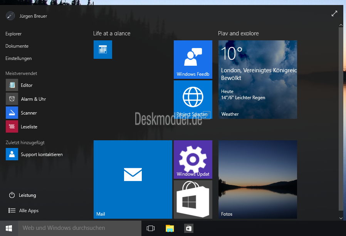Open Einstellungen from the Start menu

pyautogui.click(x=18, y=58)
